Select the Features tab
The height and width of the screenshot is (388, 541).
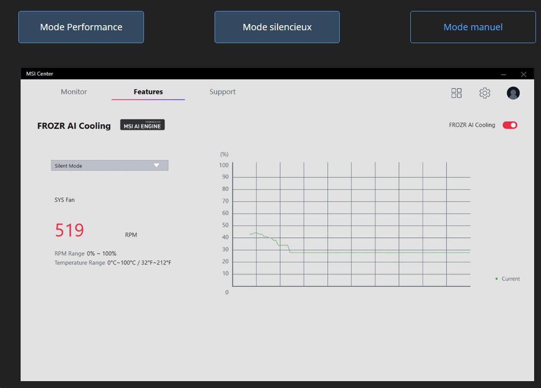tap(148, 92)
